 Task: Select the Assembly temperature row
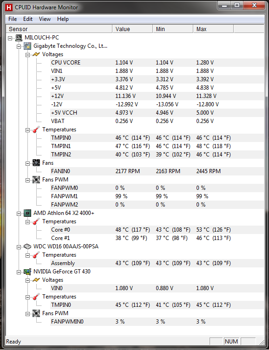[x=157, y=263]
